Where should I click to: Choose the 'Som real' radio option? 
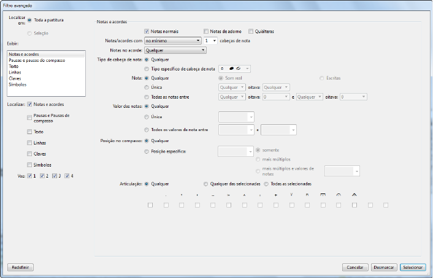tap(221, 78)
